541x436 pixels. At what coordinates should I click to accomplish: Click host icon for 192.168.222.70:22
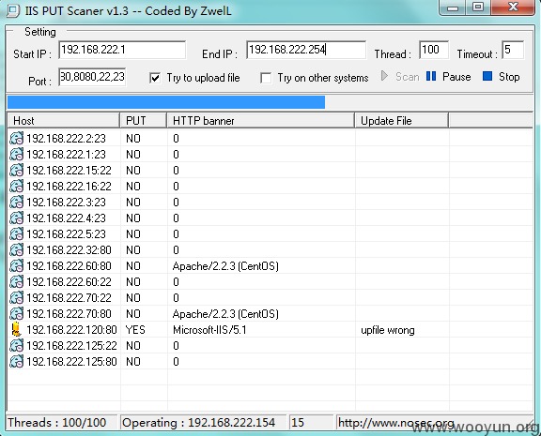16,297
